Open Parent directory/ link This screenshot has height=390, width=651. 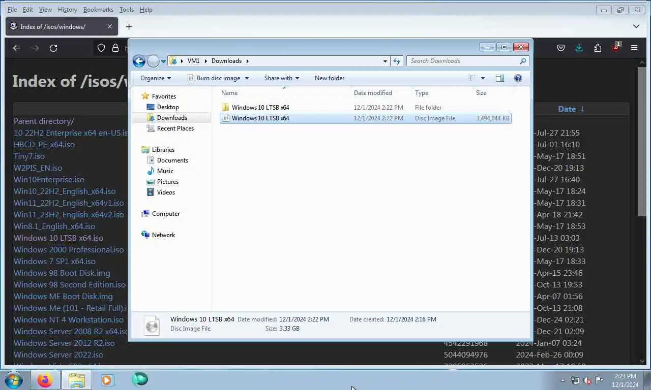[x=44, y=121]
